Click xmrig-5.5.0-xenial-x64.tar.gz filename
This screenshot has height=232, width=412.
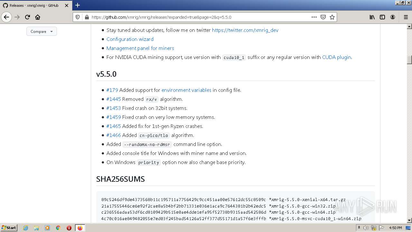pos(308,199)
